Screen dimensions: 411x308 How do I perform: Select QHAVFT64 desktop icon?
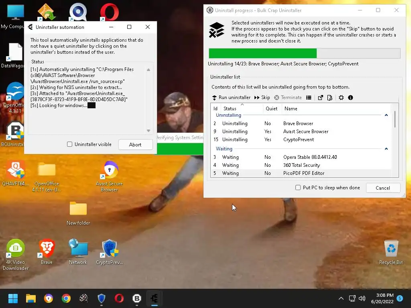(x=16, y=173)
